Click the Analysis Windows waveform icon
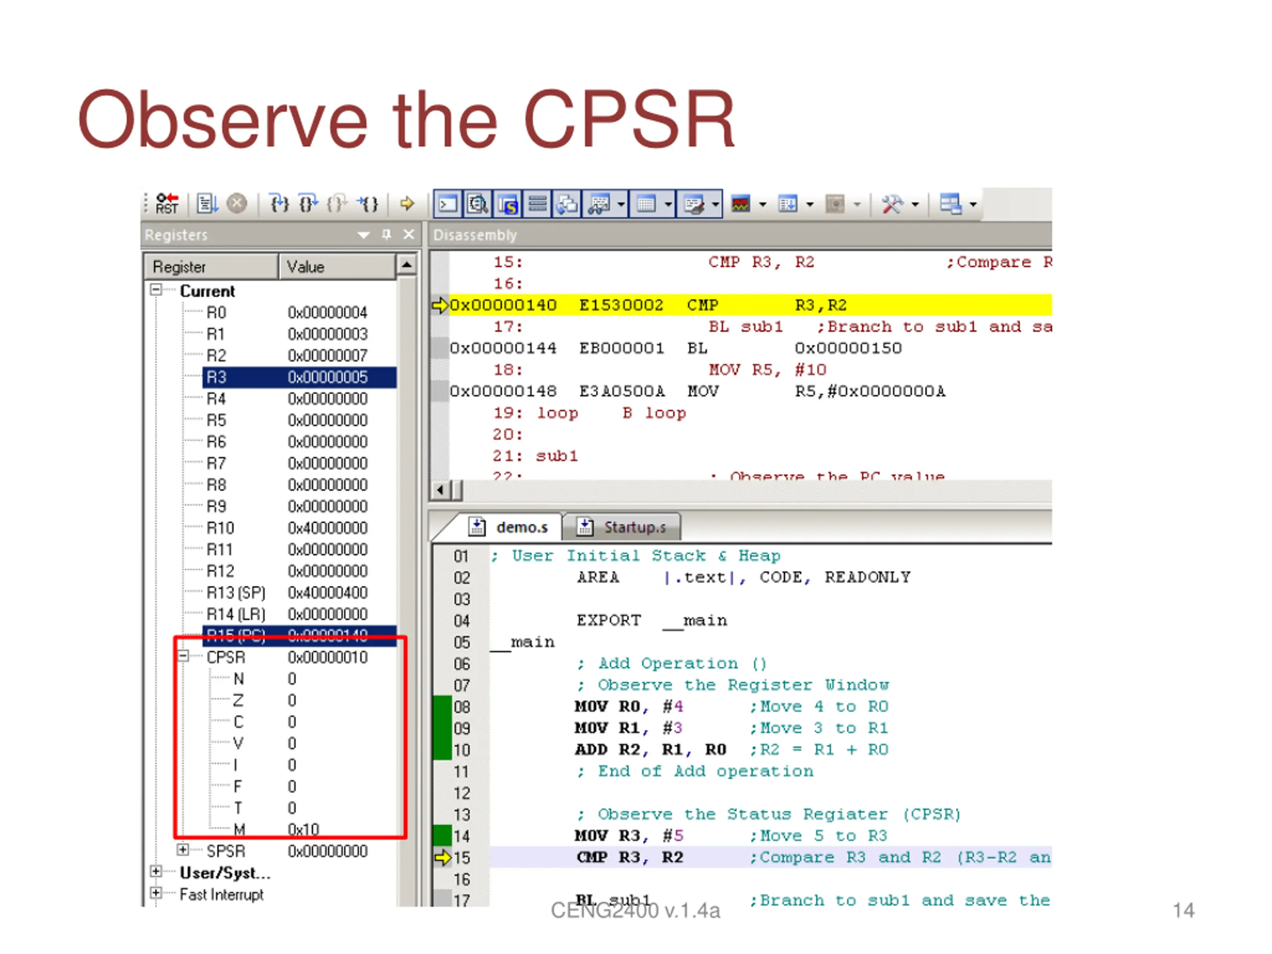 pyautogui.click(x=741, y=204)
